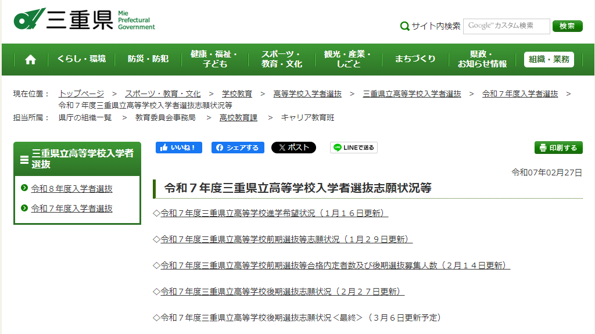The image size is (595, 334).
Task: Open the くらし・環境 menu
Action: [81, 59]
